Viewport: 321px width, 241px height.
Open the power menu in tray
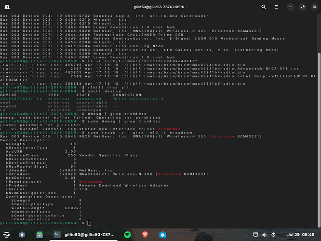273,235
